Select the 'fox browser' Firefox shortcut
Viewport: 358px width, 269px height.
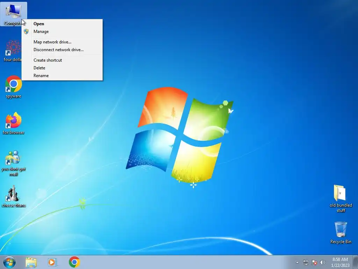click(14, 123)
